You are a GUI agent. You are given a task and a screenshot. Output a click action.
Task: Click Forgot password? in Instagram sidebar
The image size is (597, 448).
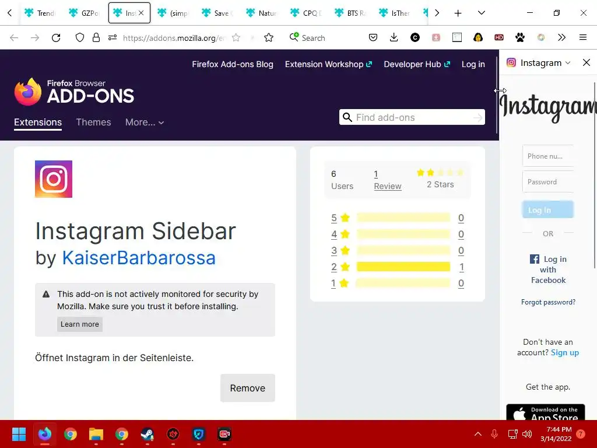point(548,302)
